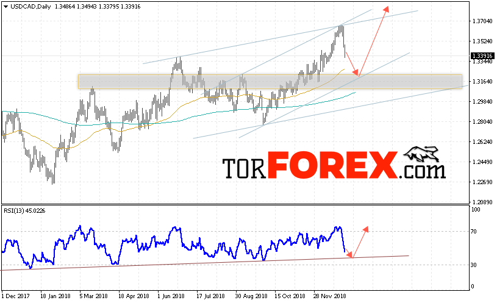Image resolution: width=497 pixels, height=303 pixels.
Task: Click the 1.37040 price axis label
Action: tap(482, 21)
